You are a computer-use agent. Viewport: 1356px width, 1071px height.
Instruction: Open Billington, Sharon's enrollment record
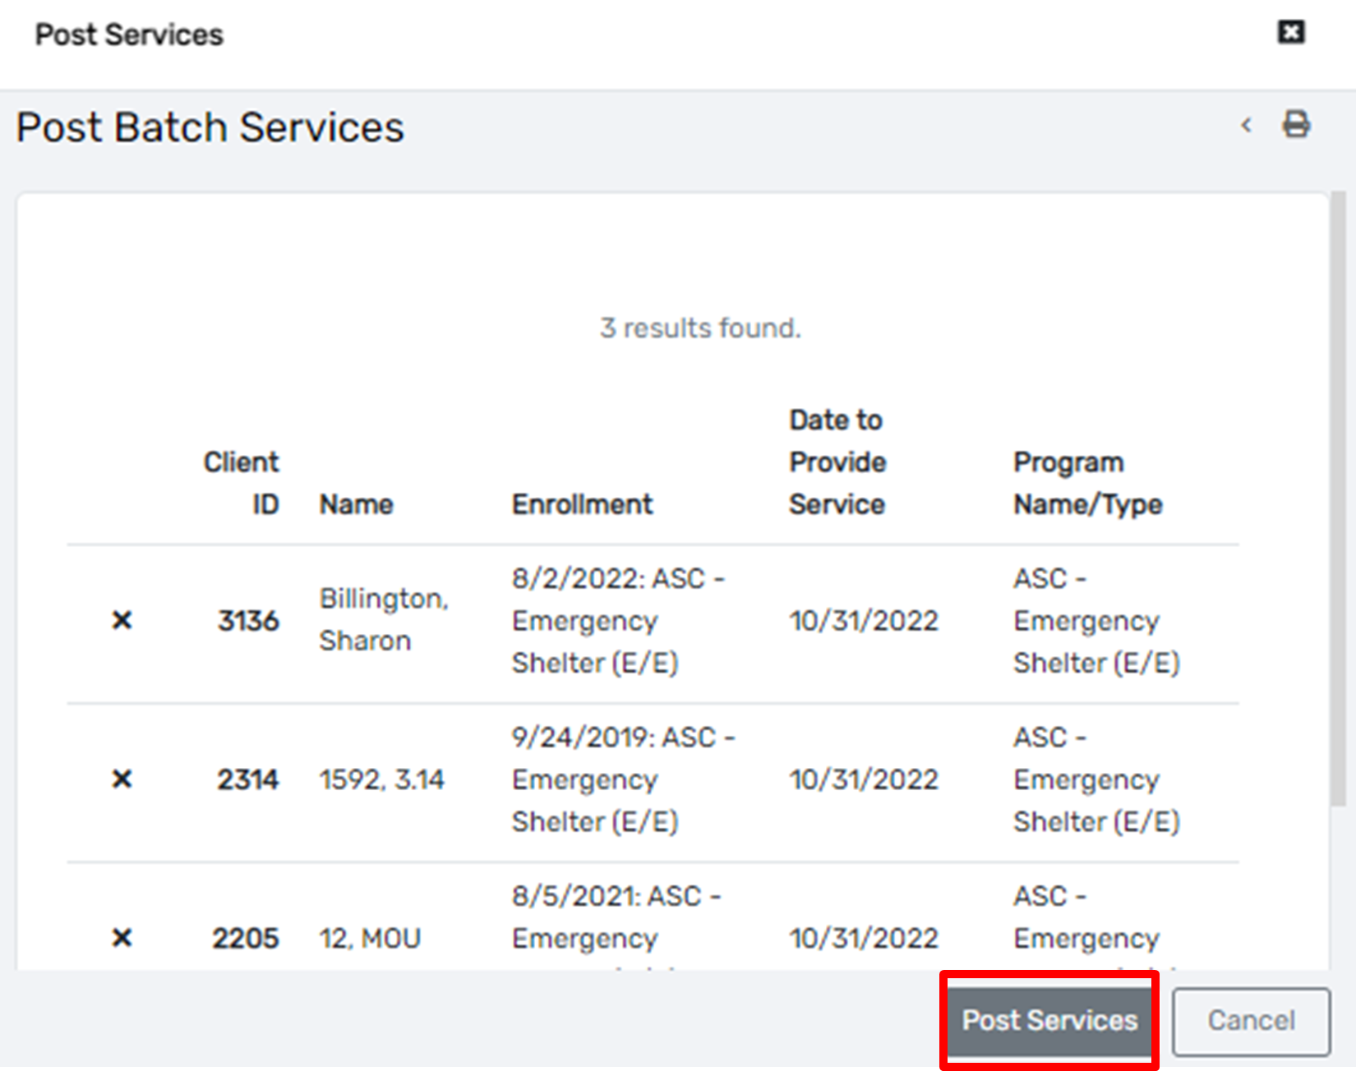pos(619,620)
